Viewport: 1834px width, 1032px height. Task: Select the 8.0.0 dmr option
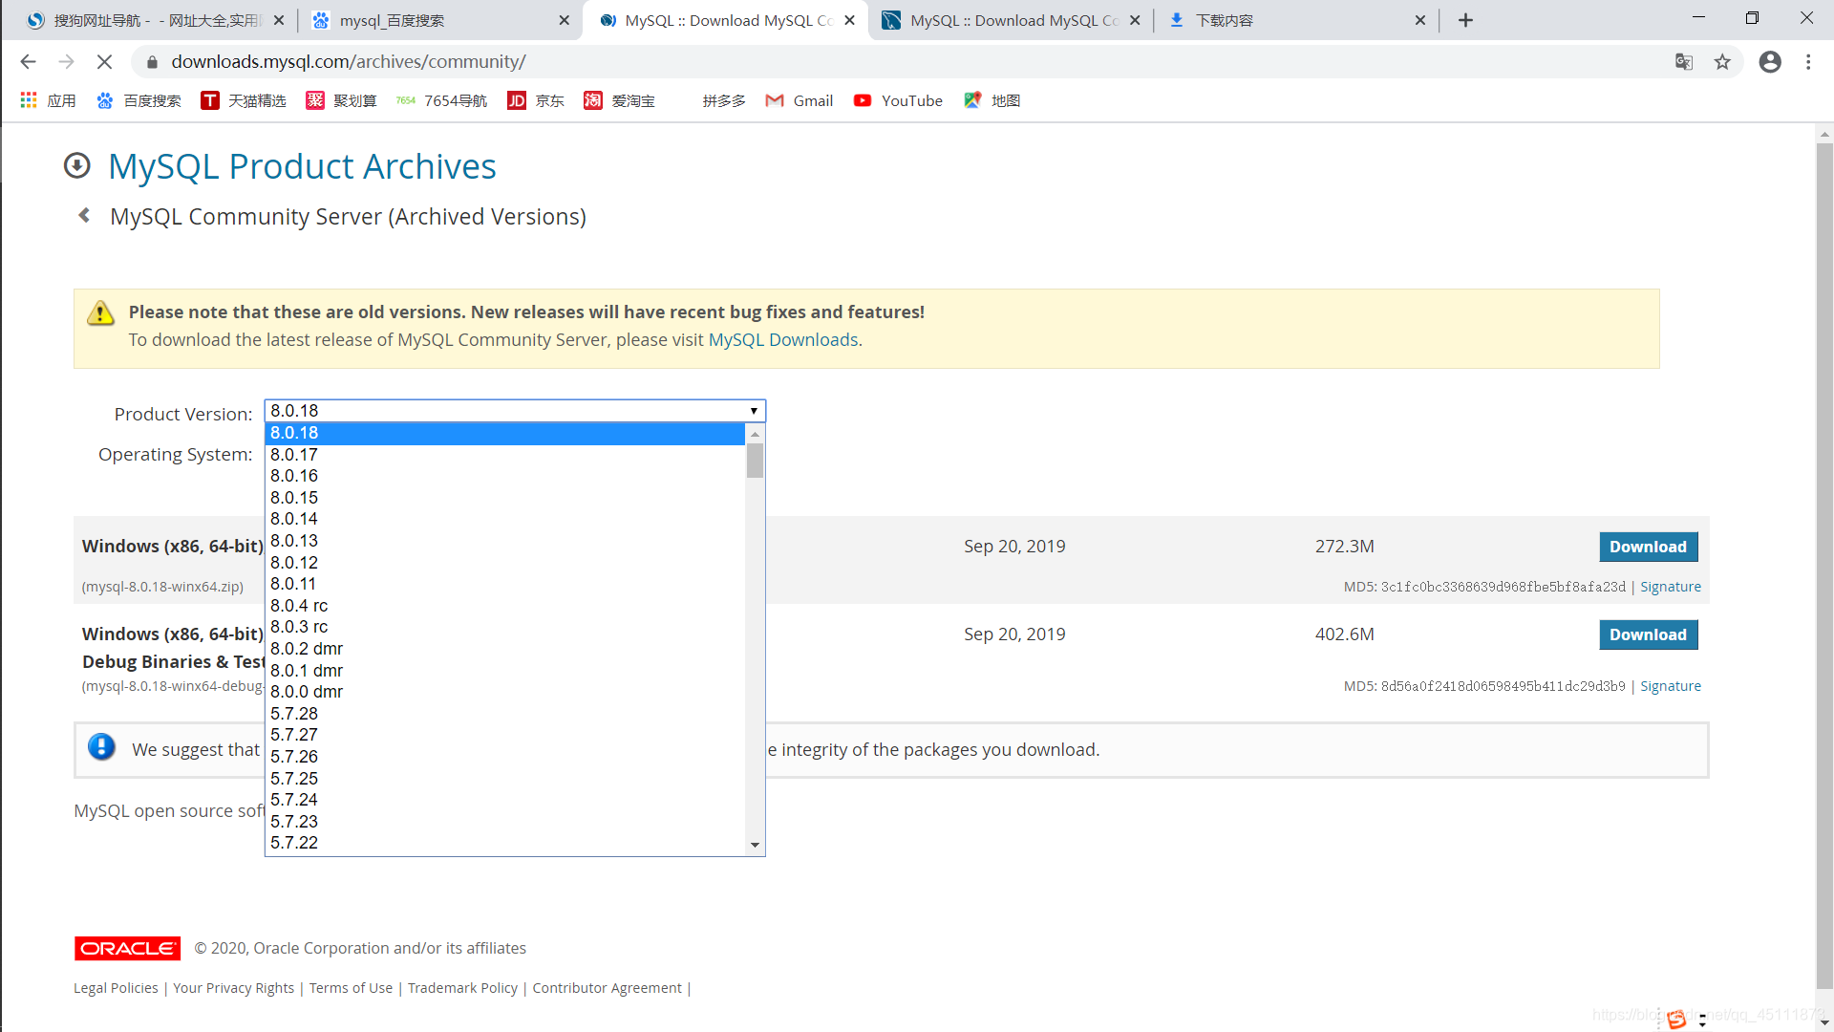coord(504,692)
